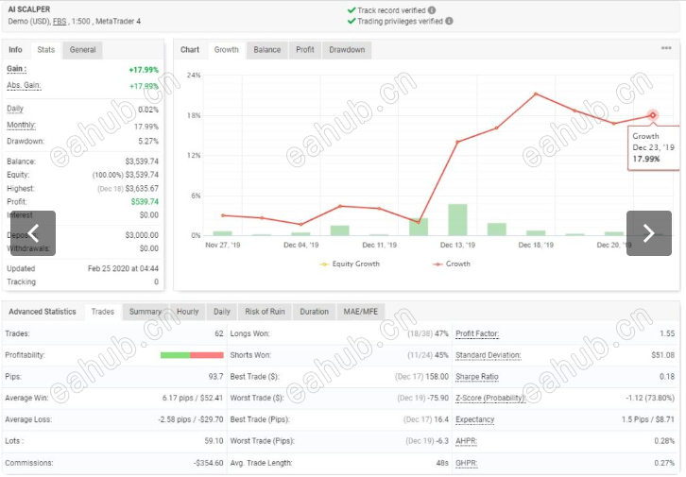
Task: Toggle the Equity Growth legend series
Action: pyautogui.click(x=350, y=264)
